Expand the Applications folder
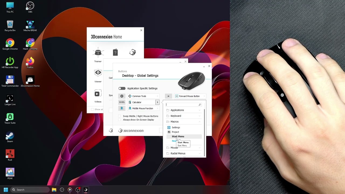The width and height of the screenshot is (345, 194). (184, 110)
